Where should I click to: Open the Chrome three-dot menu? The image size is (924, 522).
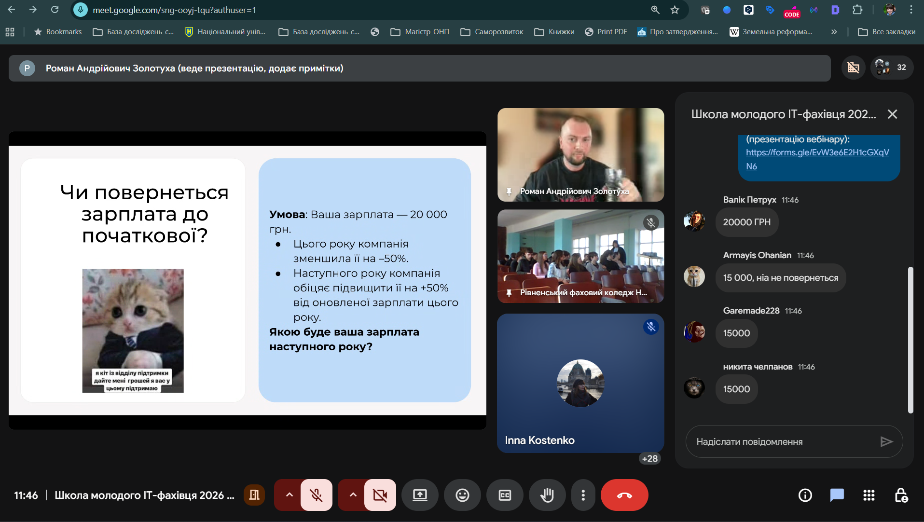911,10
